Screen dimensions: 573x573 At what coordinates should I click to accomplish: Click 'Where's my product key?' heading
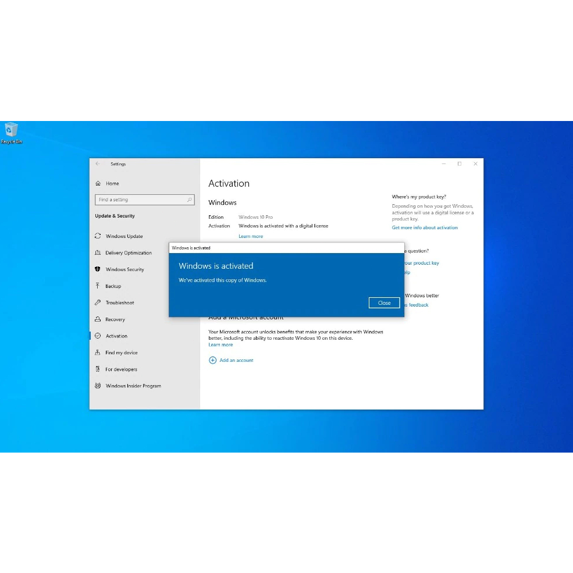click(419, 197)
